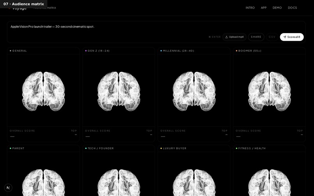This screenshot has width=314, height=196.
Task: Click the TOP label in GENERAL card
Action: click(x=74, y=131)
